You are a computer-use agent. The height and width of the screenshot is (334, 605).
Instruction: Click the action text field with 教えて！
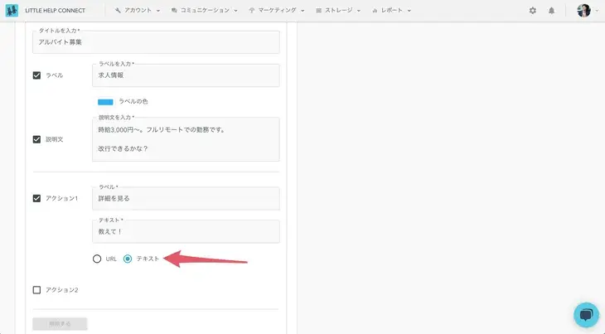tap(186, 232)
